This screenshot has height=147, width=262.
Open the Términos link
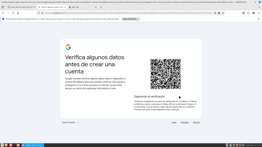tap(196, 122)
